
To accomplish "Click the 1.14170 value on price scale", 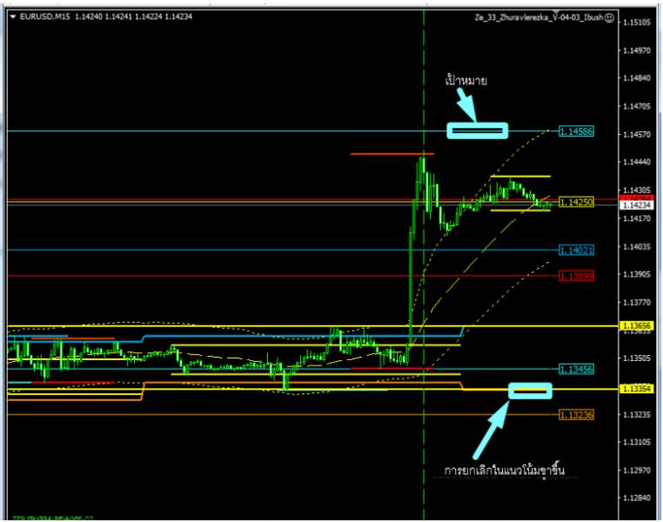I will (637, 218).
